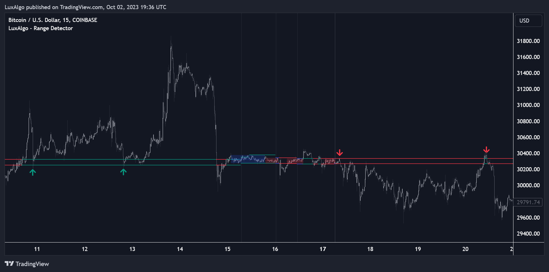Click the current price label 29791.74
The width and height of the screenshot is (549, 272).
pyautogui.click(x=528, y=202)
